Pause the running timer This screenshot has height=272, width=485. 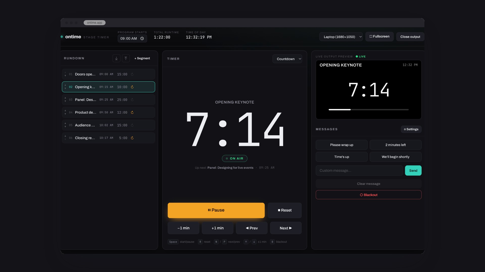click(x=216, y=210)
